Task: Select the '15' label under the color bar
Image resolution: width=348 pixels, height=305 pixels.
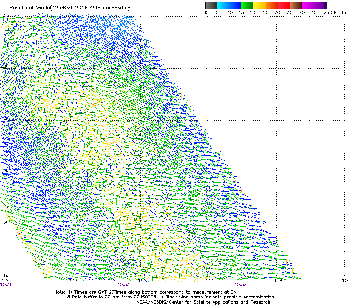Action: point(241,13)
